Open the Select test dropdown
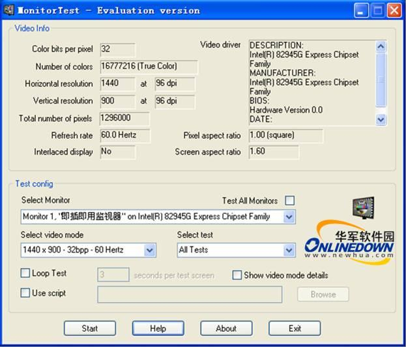The height and width of the screenshot is (347, 406). (289, 250)
